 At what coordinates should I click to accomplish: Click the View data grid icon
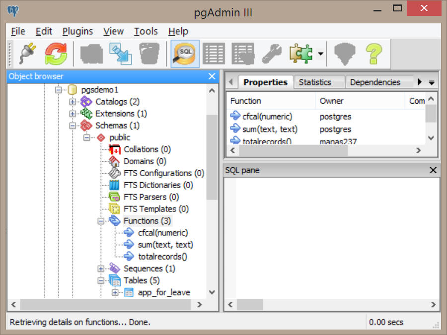click(x=214, y=54)
